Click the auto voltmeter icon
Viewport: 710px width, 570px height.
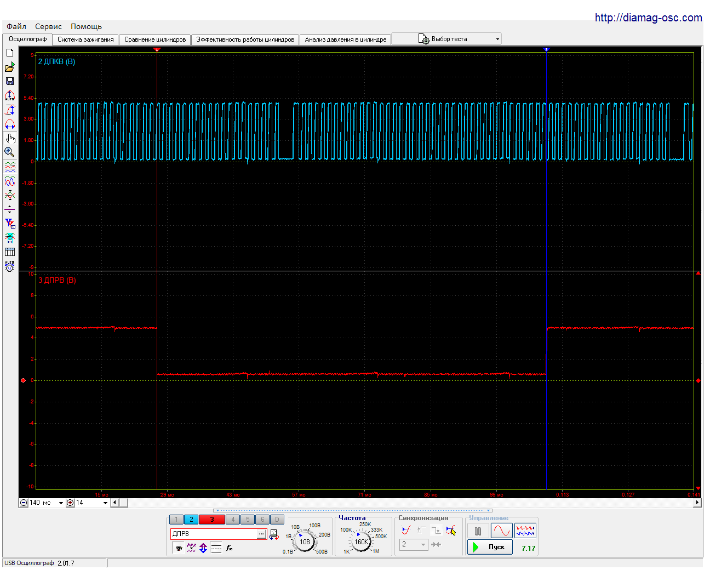tap(9, 266)
